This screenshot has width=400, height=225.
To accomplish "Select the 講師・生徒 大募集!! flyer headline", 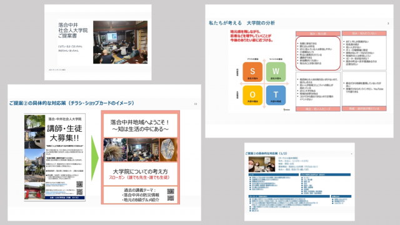I will click(64, 133).
